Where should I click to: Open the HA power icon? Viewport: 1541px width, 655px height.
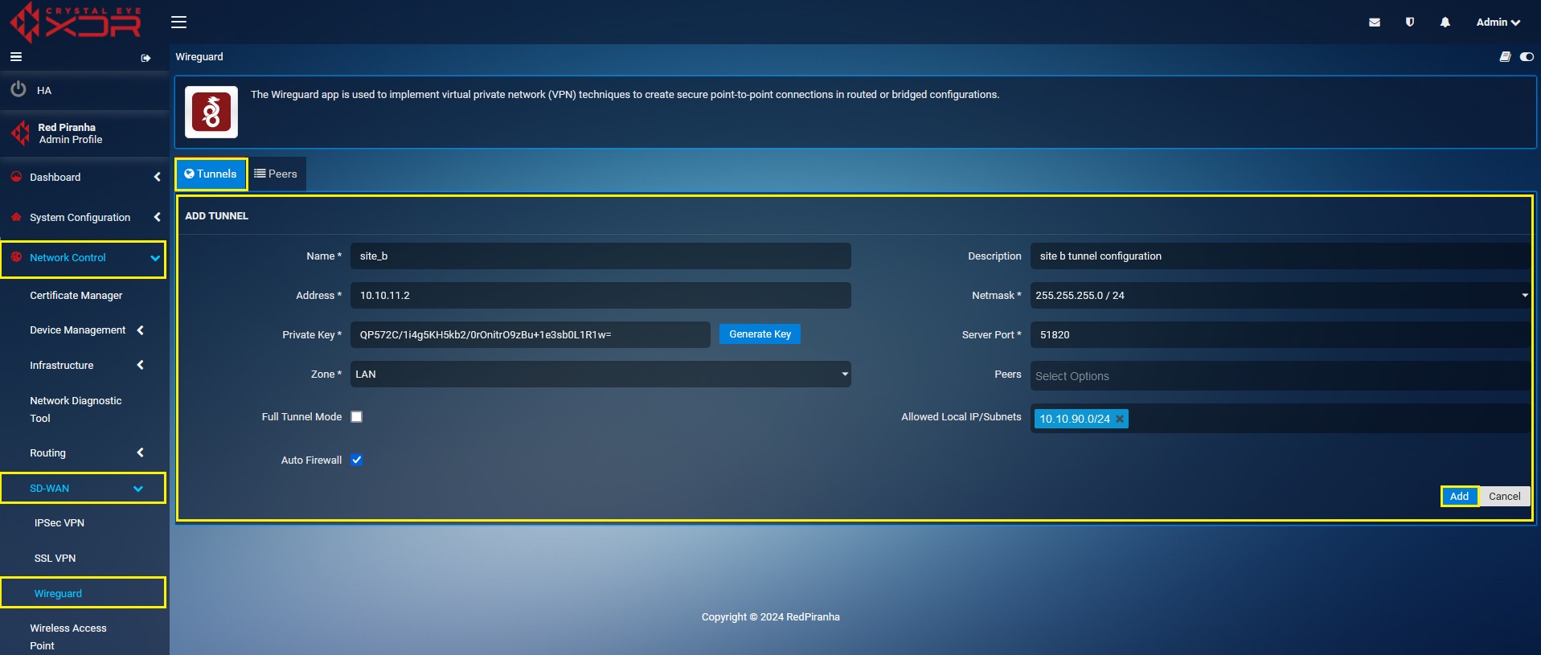pos(18,90)
